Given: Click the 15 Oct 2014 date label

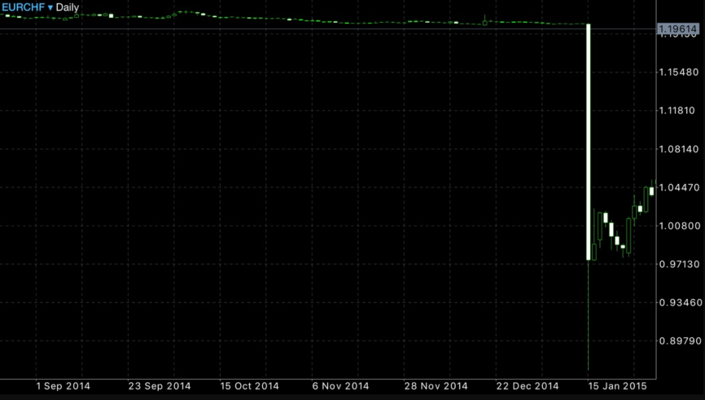Looking at the screenshot, I should click(x=249, y=386).
